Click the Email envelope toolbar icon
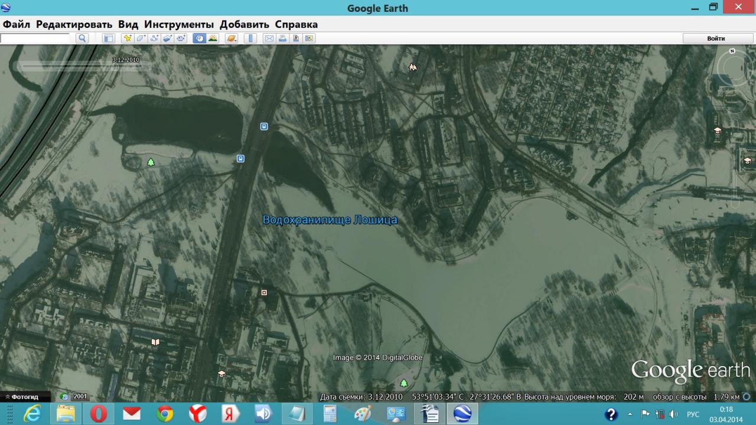The width and height of the screenshot is (756, 425). click(x=269, y=38)
